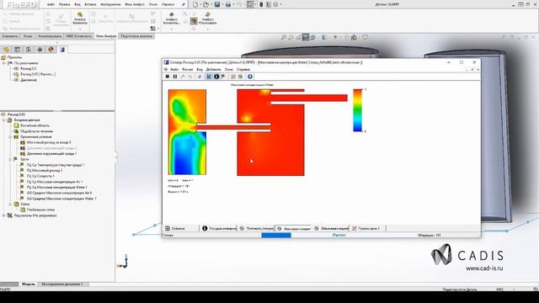Switch to the 'Эскиз' ribbon tab
Screen dimensions: 539x303
(28, 36)
